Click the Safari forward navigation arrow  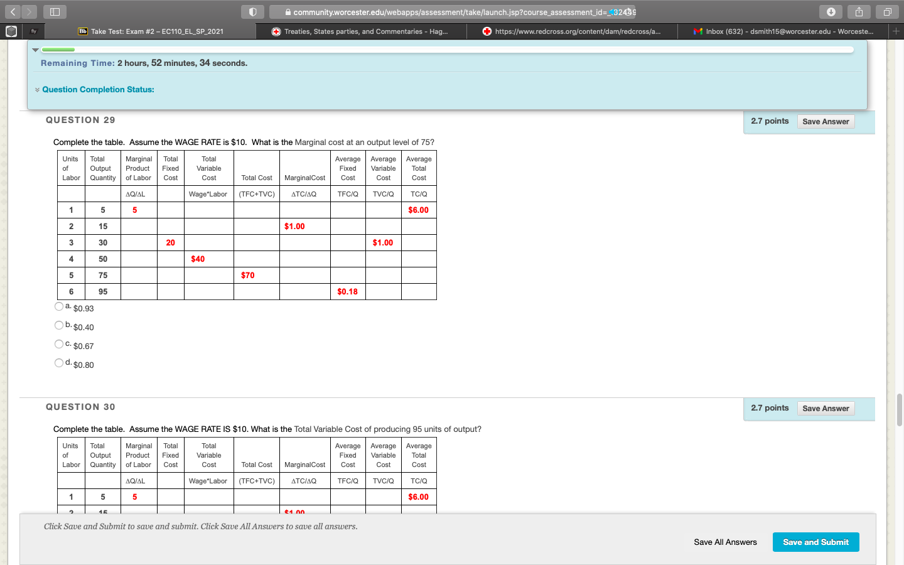[x=29, y=12]
